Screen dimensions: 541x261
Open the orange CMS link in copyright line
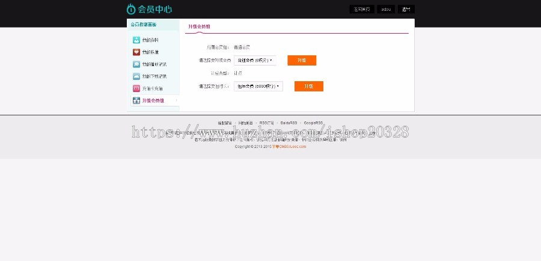(289, 147)
